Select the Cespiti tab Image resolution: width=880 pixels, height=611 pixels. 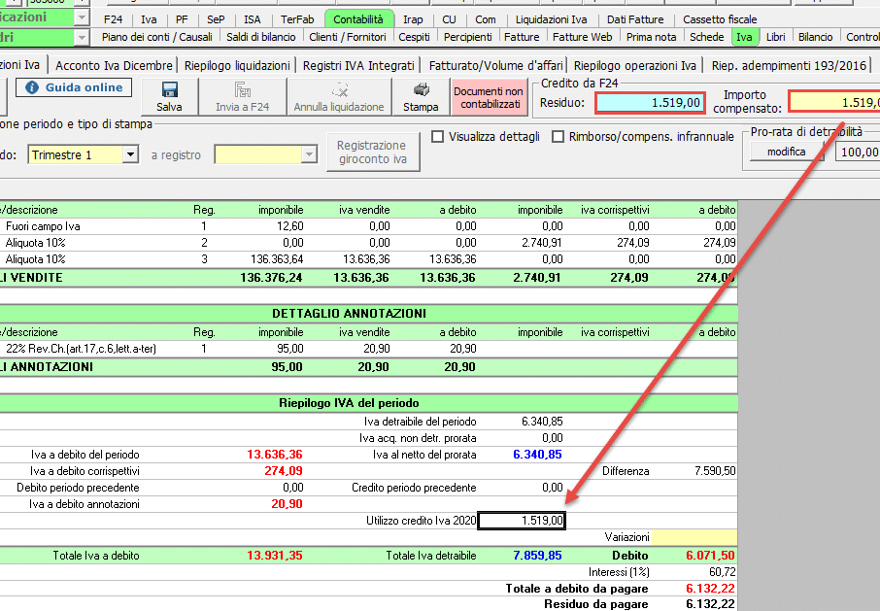tap(414, 37)
